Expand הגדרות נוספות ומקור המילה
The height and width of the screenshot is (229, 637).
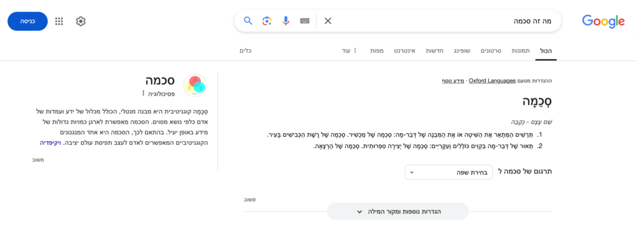[398, 212]
